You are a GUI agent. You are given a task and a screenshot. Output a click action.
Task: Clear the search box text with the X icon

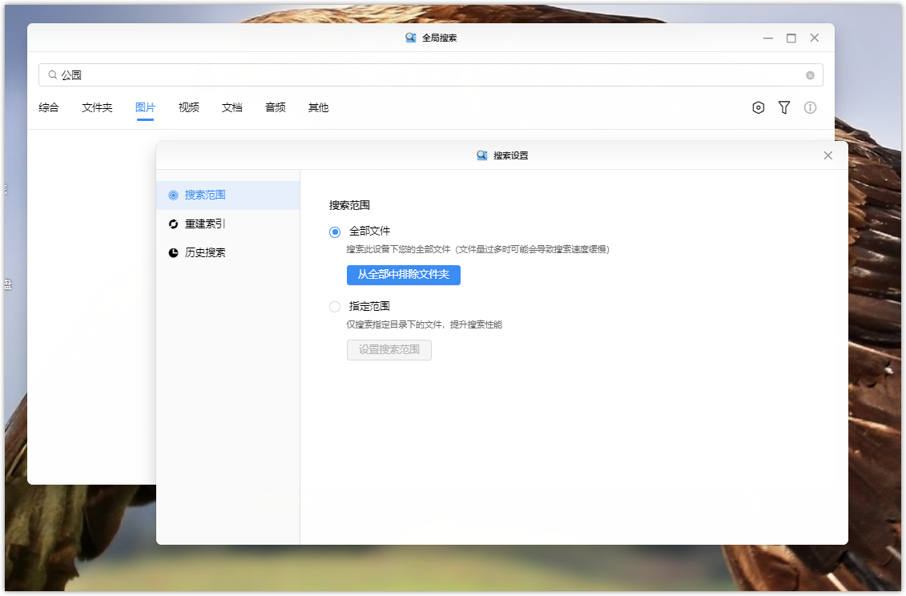coord(810,75)
